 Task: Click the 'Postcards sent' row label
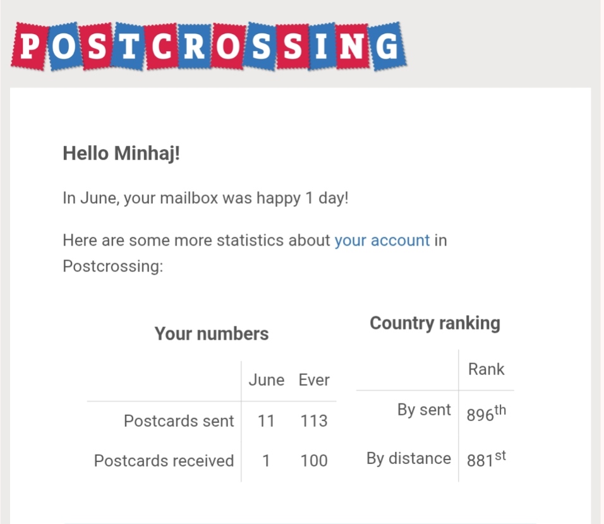tap(179, 421)
